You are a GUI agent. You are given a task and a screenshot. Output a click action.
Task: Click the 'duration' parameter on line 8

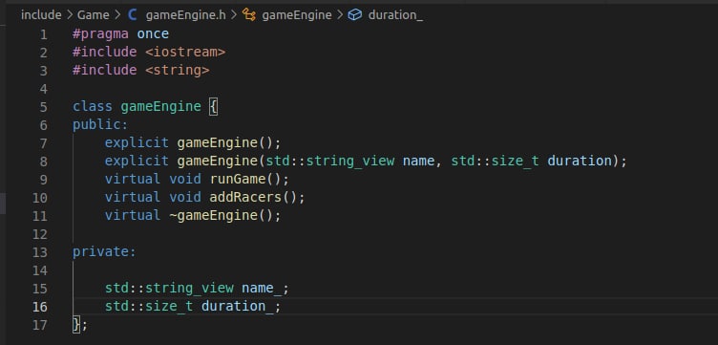click(x=580, y=161)
